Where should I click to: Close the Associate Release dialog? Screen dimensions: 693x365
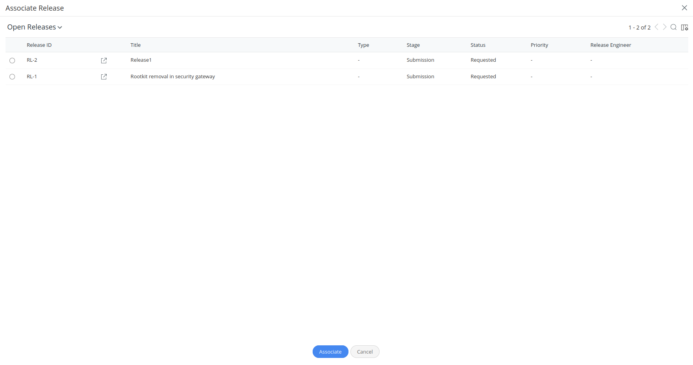click(x=684, y=8)
